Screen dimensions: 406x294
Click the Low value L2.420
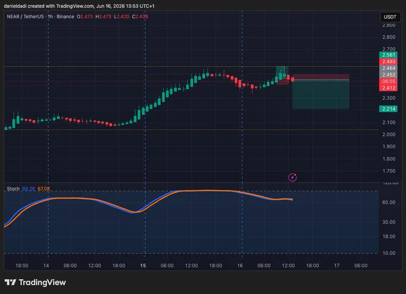pos(122,17)
